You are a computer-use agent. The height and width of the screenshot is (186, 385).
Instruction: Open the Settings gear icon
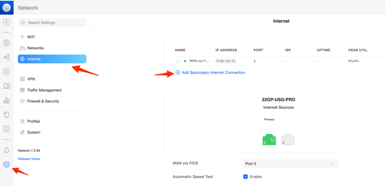(6, 165)
